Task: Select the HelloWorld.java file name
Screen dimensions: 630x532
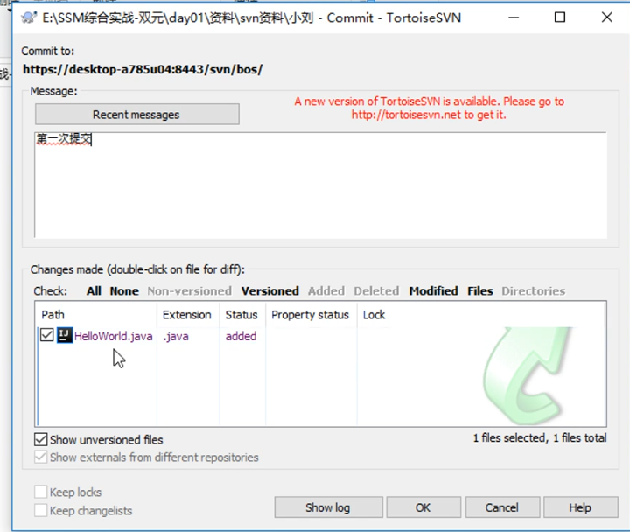Action: (113, 336)
